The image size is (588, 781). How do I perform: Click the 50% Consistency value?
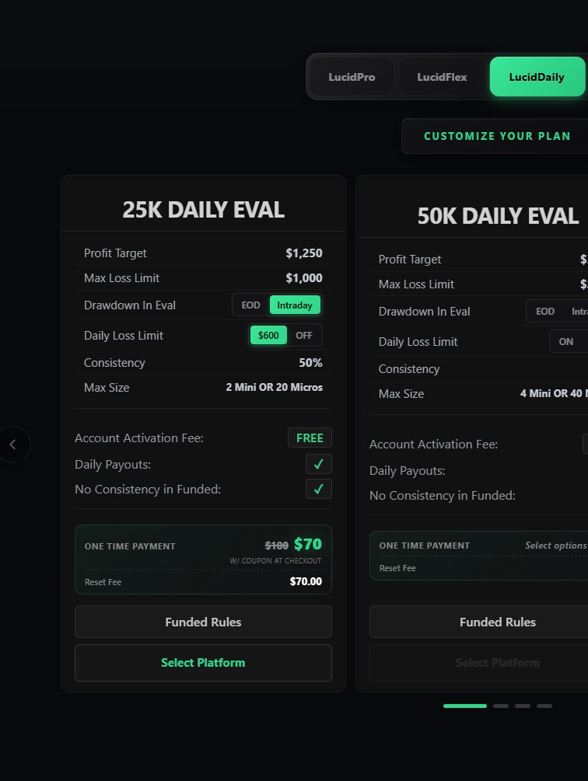(x=310, y=363)
